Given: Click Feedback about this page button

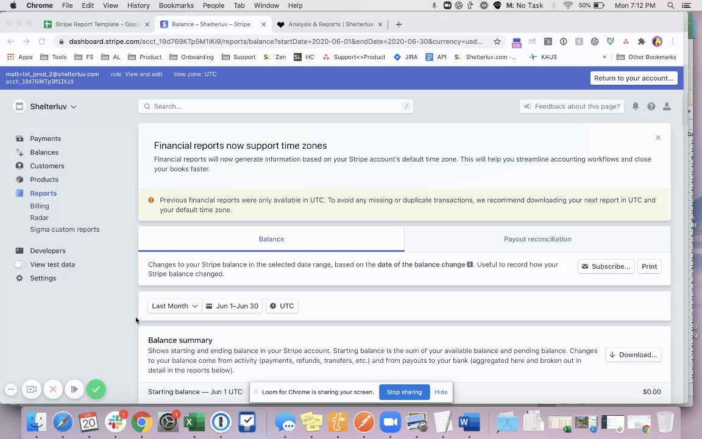Looking at the screenshot, I should (572, 107).
